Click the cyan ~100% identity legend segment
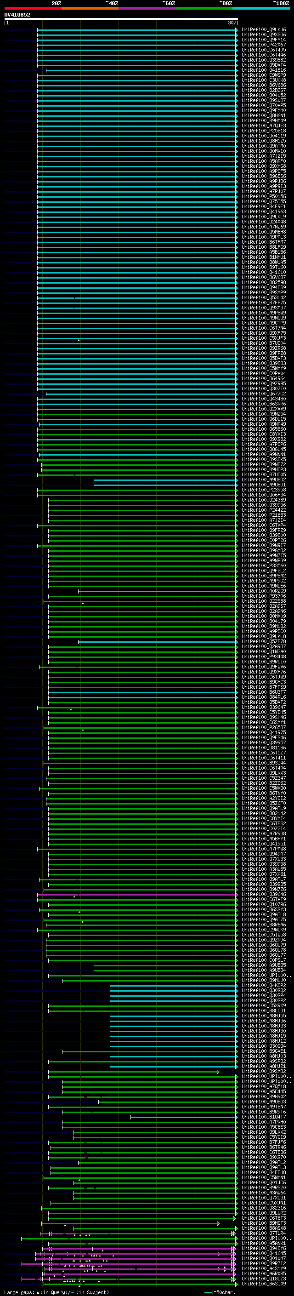 pyautogui.click(x=261, y=9)
